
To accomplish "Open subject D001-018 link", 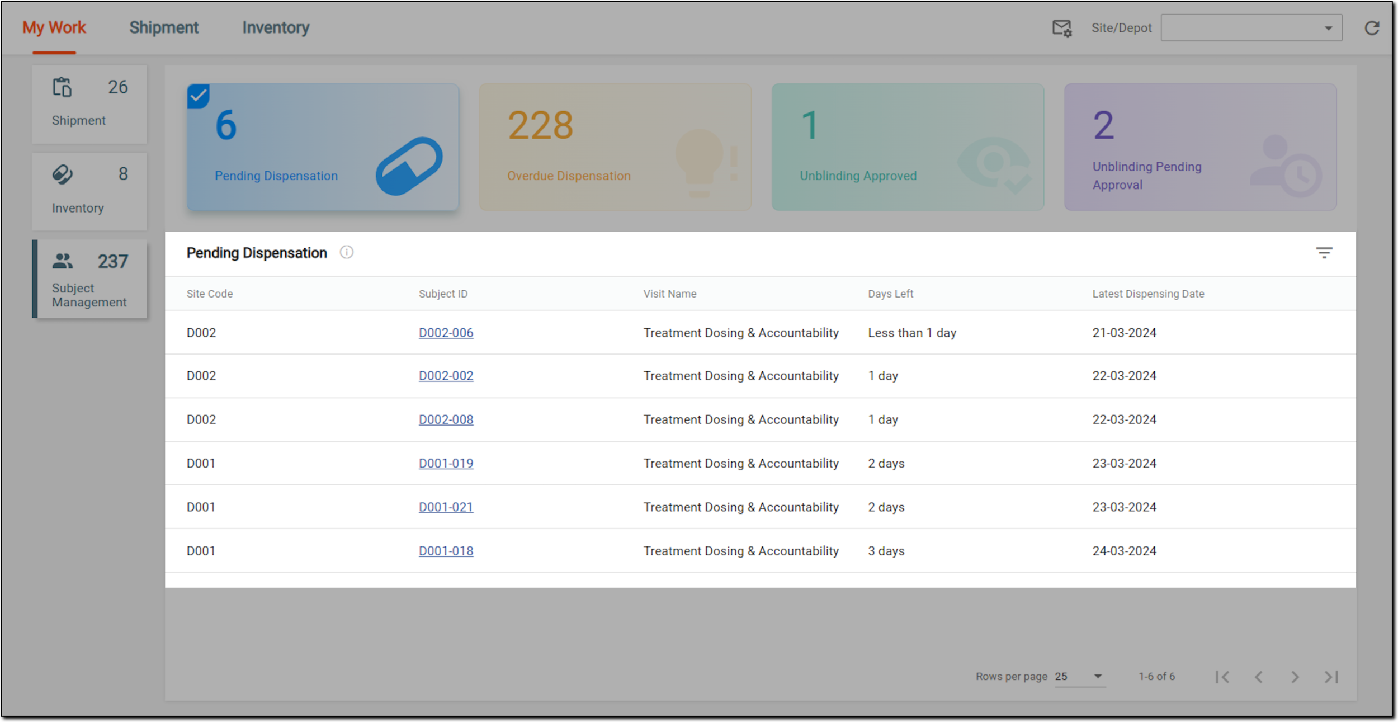I will (x=446, y=551).
